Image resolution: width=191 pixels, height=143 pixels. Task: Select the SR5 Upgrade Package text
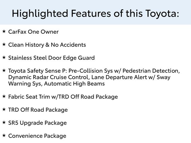[37, 123]
